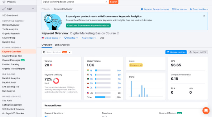The height and width of the screenshot is (117, 212).
Task: Click the Projects home icon
Action: pos(4,2)
